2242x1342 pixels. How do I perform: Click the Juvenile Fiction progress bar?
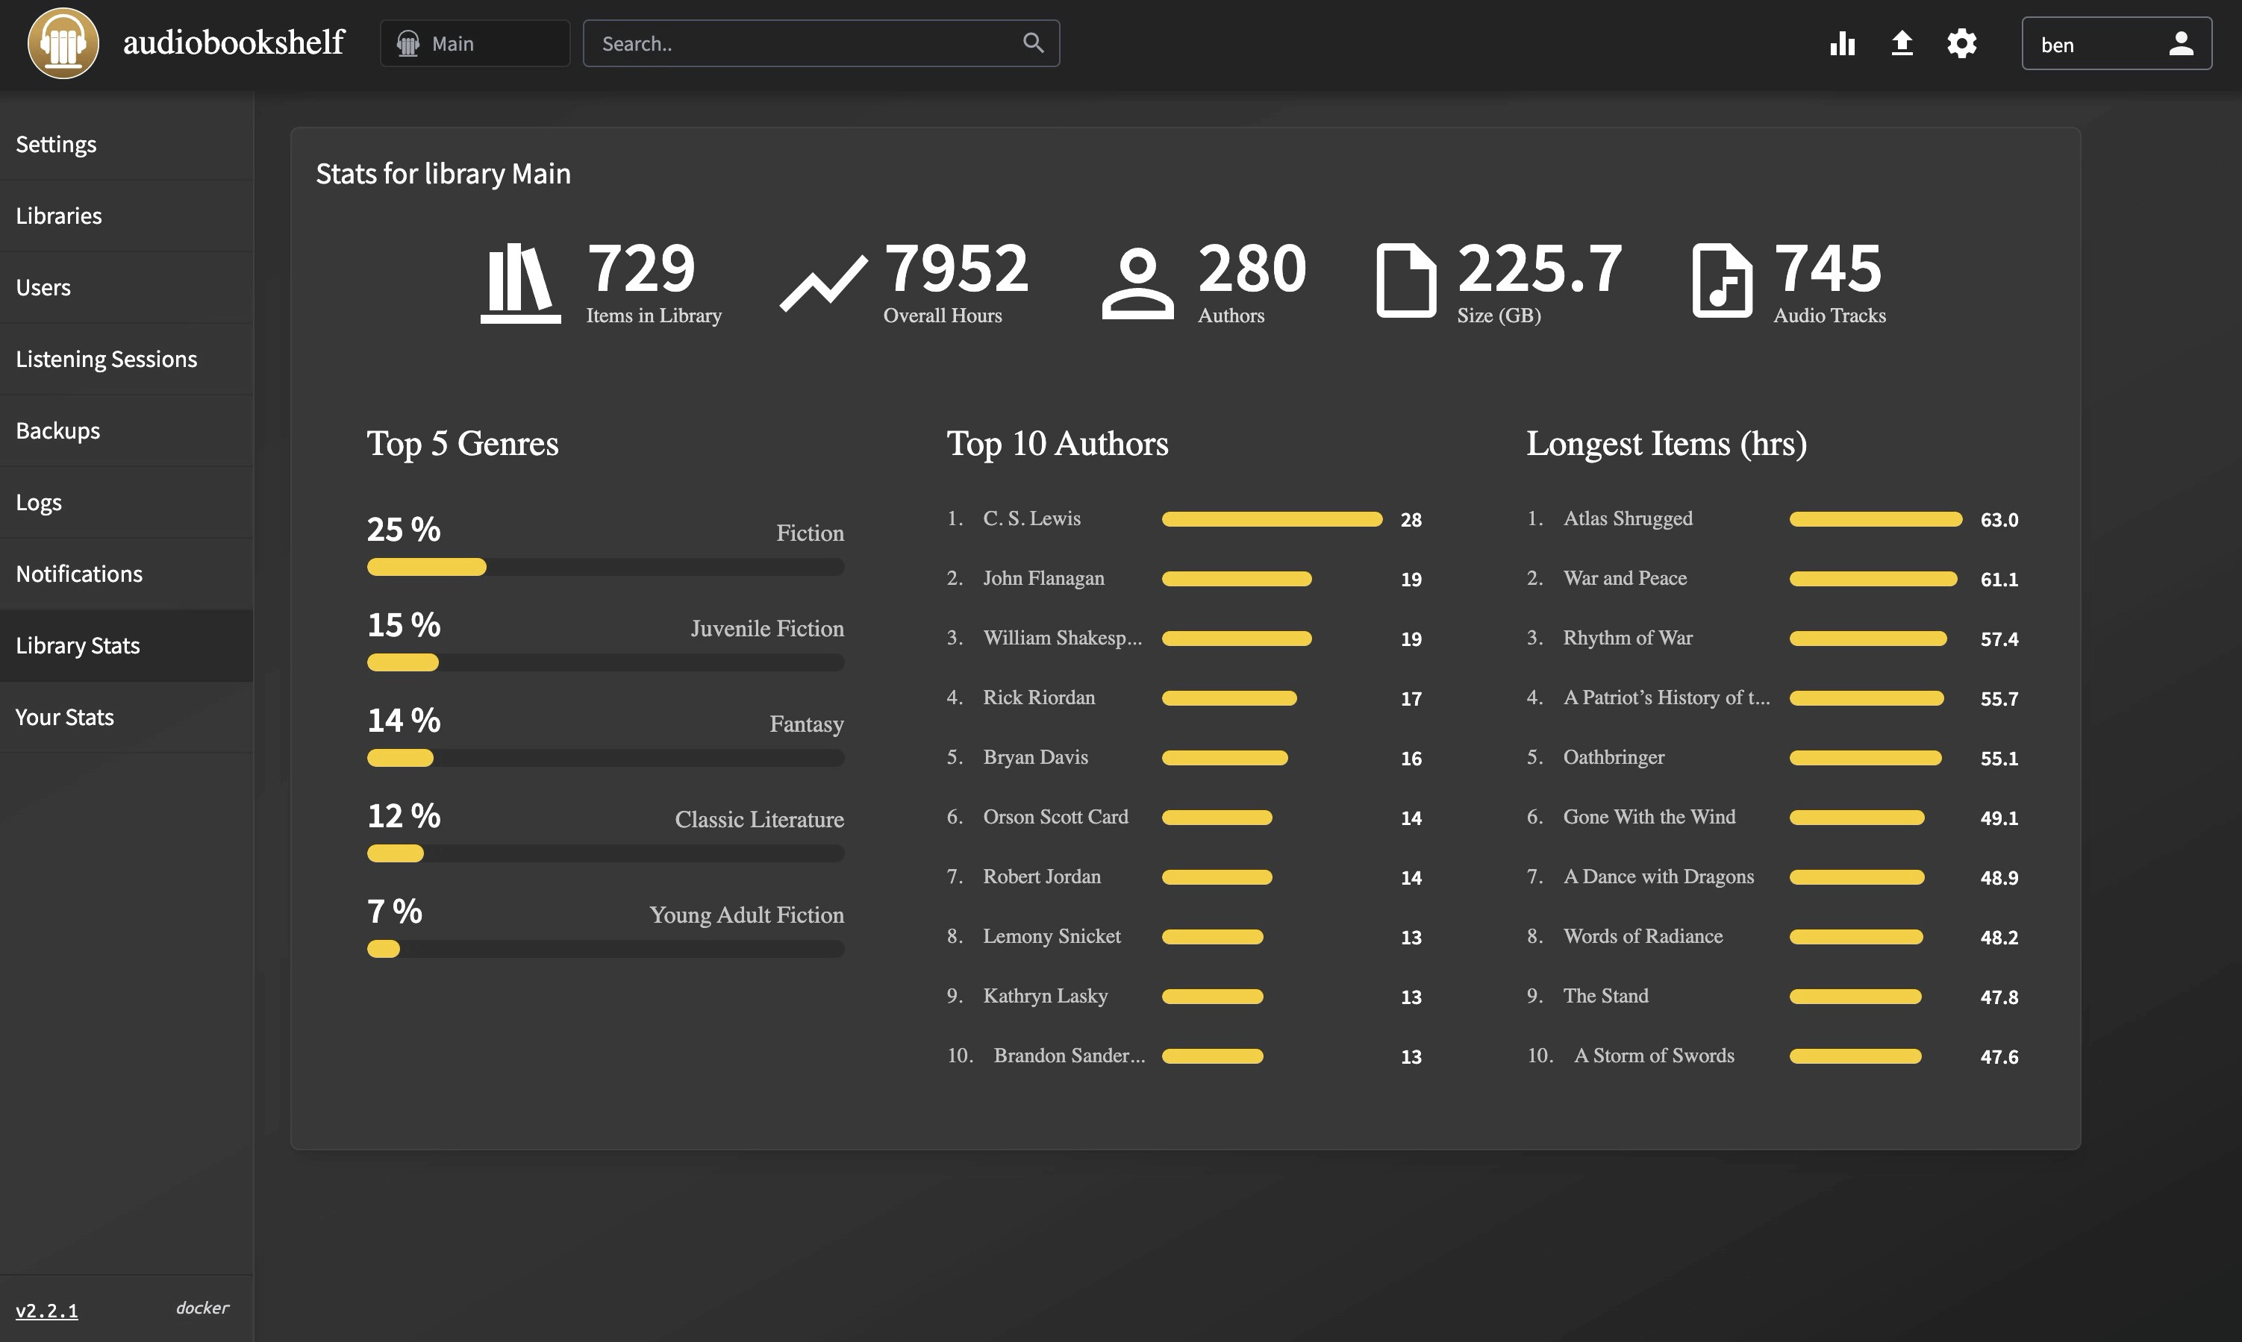click(x=605, y=663)
